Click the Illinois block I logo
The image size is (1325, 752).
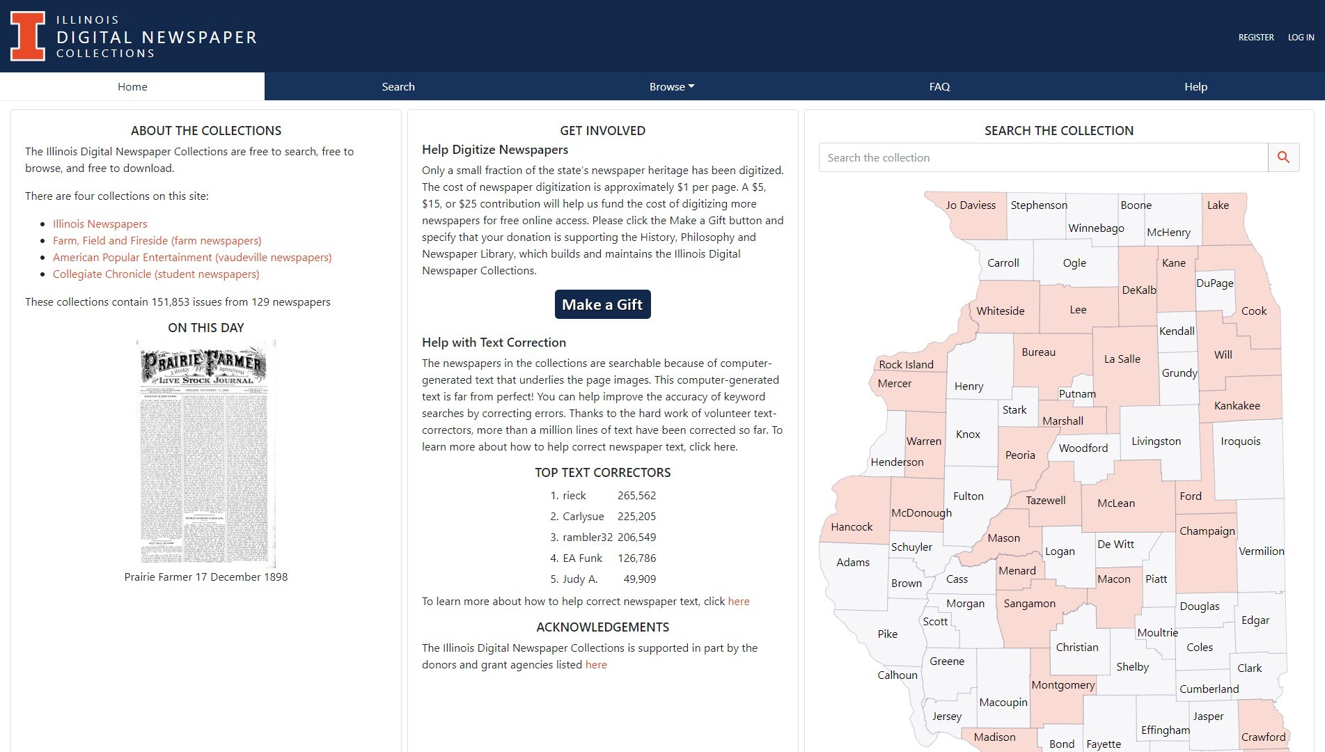[x=28, y=36]
